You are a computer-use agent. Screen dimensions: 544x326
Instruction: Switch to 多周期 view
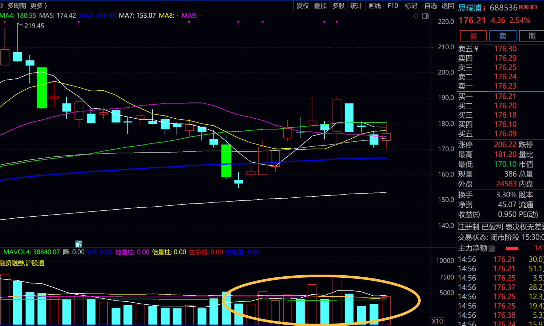[x=17, y=6]
